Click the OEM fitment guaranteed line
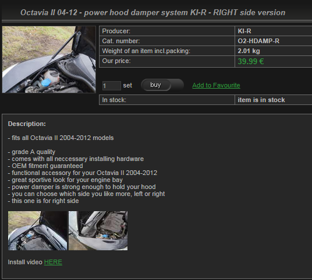The width and height of the screenshot is (312, 280). click(x=45, y=166)
